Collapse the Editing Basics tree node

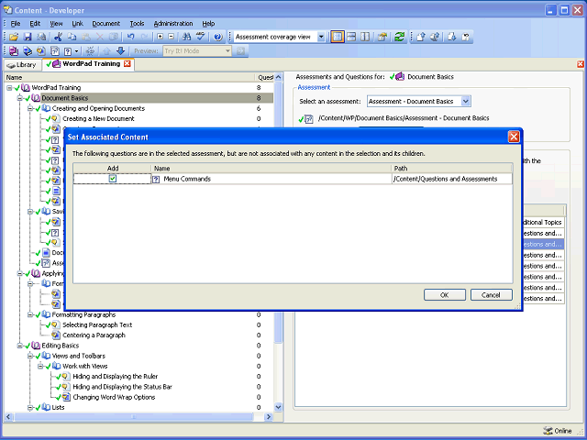pos(19,346)
